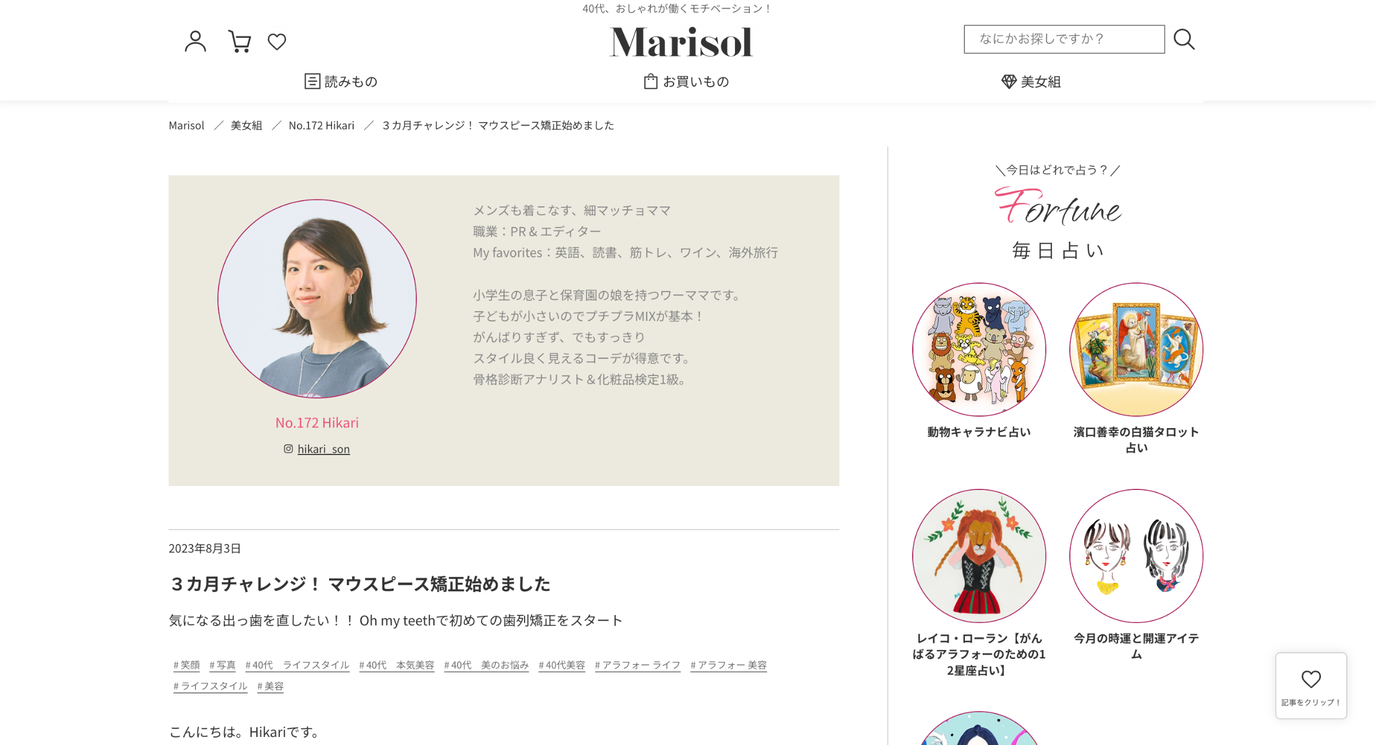Open 濱口善幸の白猫タロット thumbnail
Screen dimensions: 1376x745
1136,350
